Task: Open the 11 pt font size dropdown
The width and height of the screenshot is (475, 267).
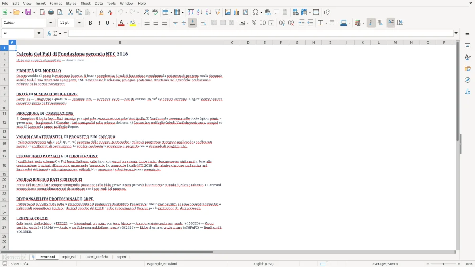Action: coord(79,23)
